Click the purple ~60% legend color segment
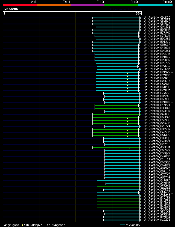 point(87,5)
